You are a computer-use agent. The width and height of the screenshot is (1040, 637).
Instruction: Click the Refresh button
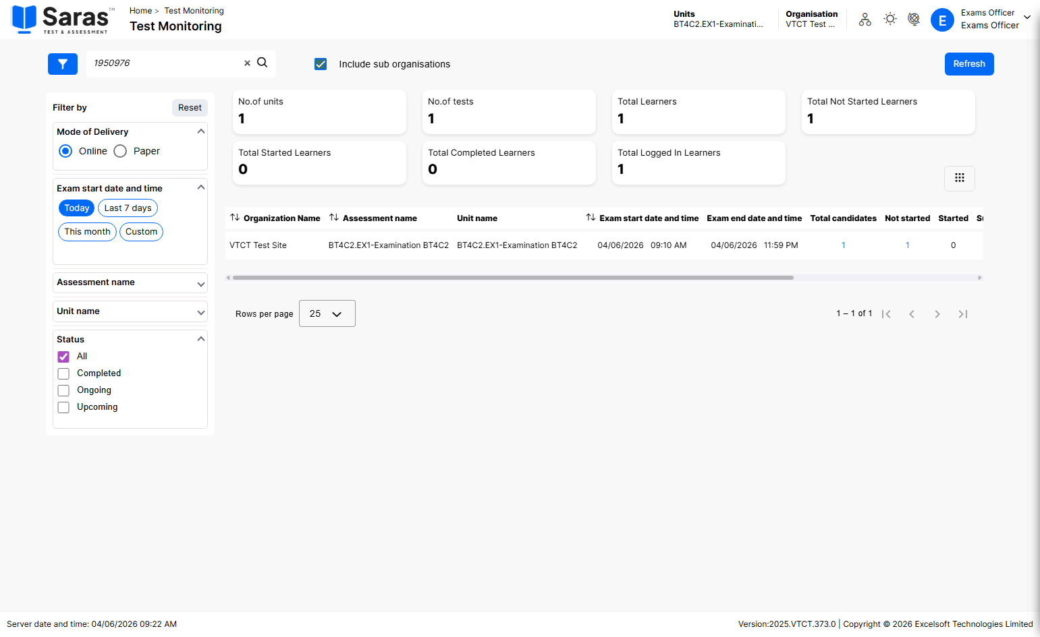pos(969,64)
